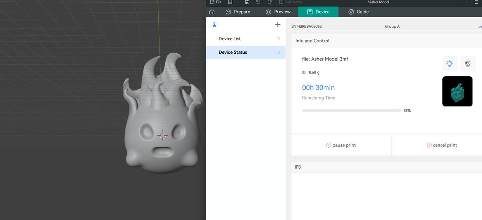Click the 8.68 g filament weight

[x=314, y=73]
